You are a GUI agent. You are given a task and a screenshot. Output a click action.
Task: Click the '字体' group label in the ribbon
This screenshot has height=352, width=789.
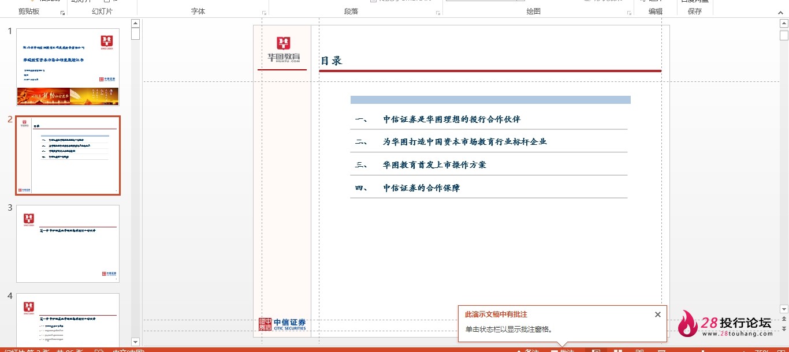pyautogui.click(x=198, y=12)
